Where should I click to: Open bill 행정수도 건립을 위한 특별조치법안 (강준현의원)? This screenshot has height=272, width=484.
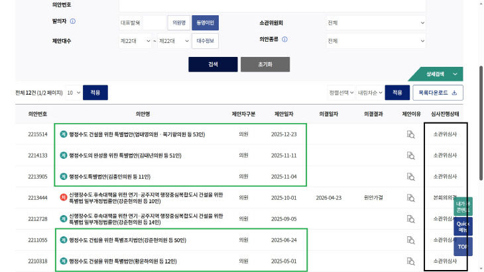tap(127, 240)
